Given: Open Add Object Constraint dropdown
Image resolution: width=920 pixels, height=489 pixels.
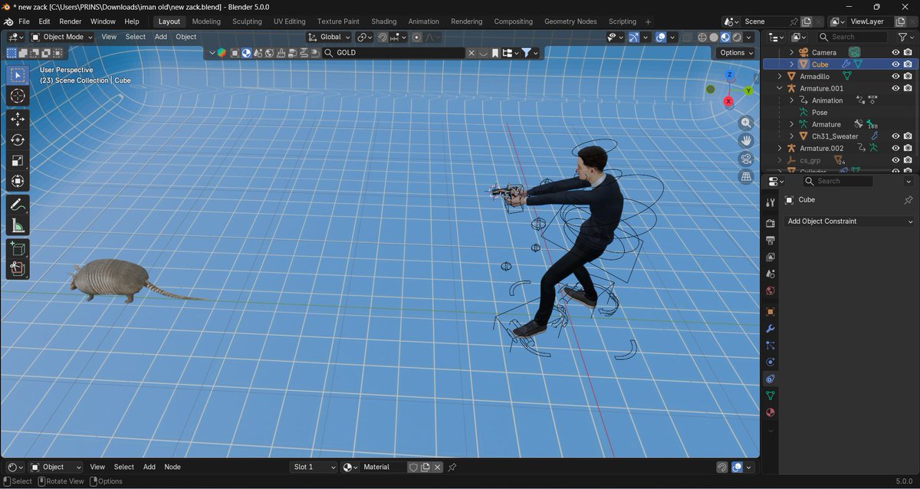Looking at the screenshot, I should coord(850,222).
